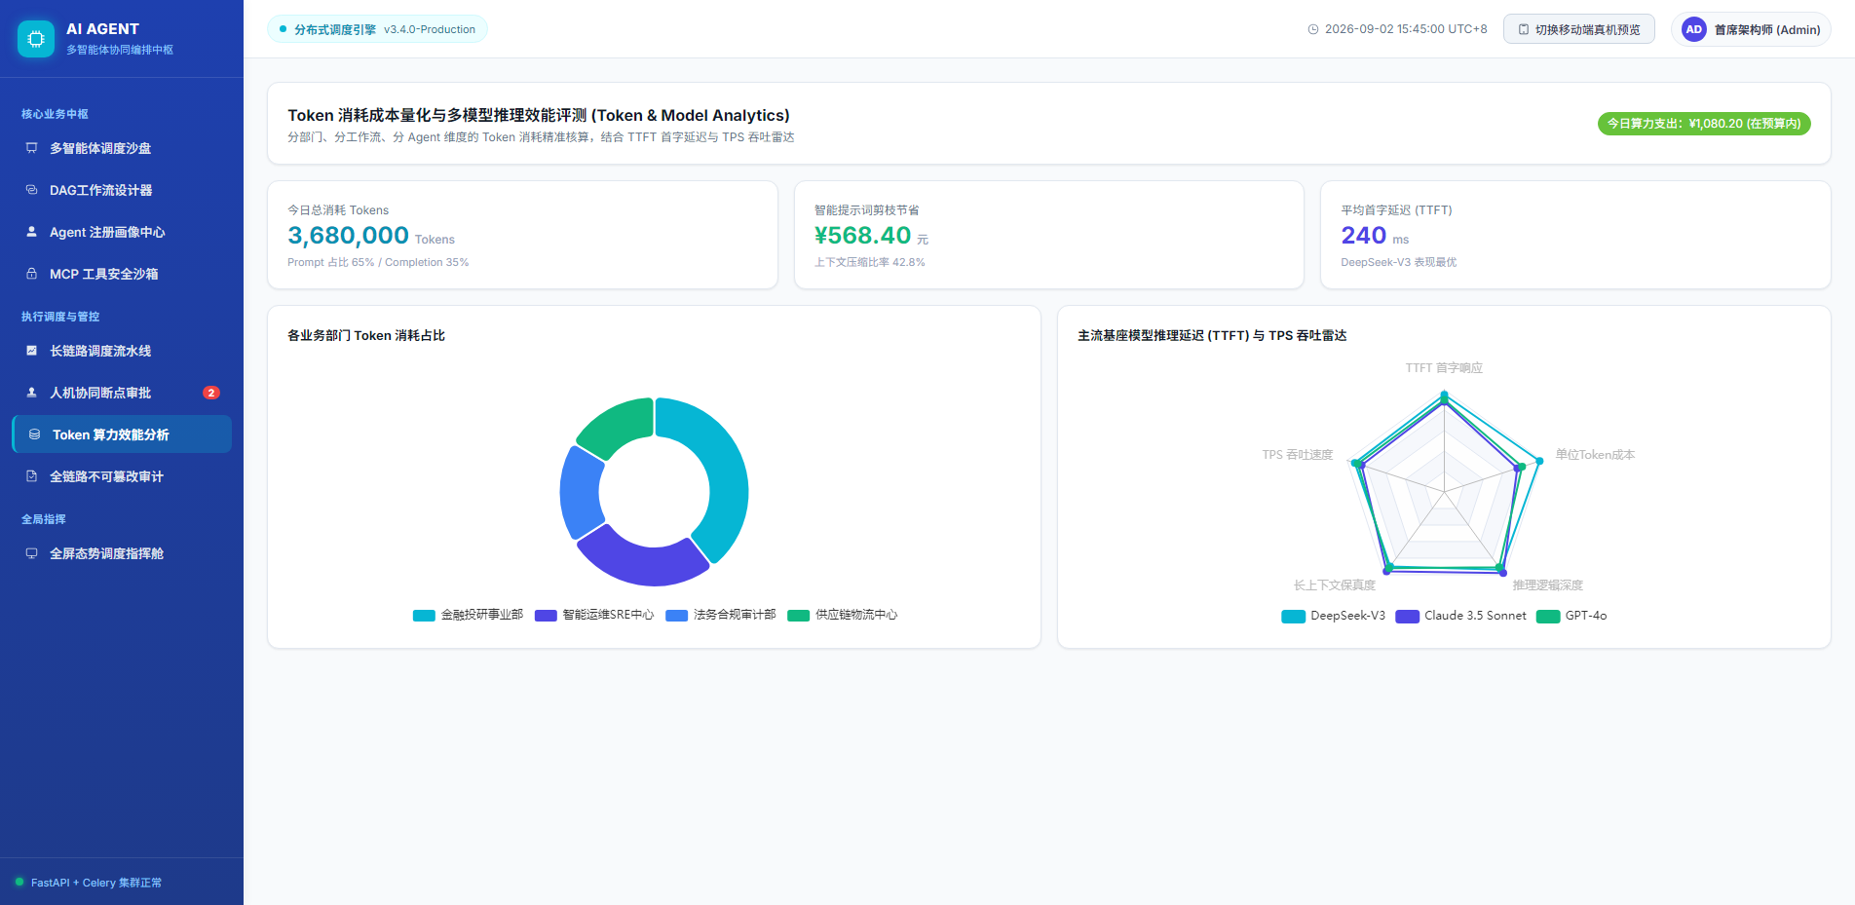Click the 长链路调度流水线 chart icon
Image resolution: width=1855 pixels, height=905 pixels.
click(31, 351)
